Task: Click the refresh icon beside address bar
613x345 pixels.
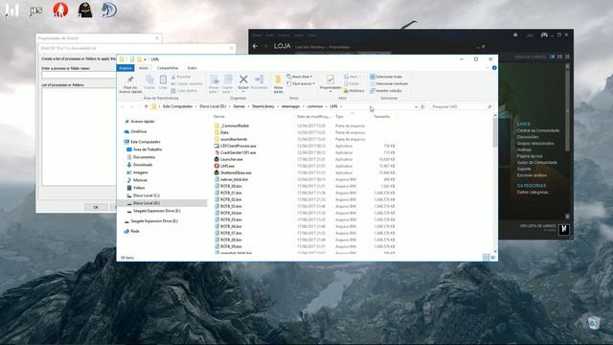Action: click(x=422, y=106)
